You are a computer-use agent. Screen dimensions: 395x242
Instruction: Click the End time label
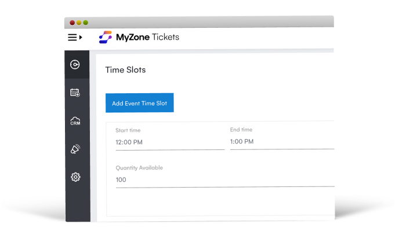pos(241,130)
